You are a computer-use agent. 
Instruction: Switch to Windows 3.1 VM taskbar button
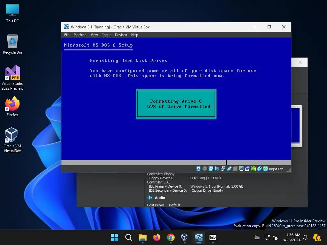[199, 237]
